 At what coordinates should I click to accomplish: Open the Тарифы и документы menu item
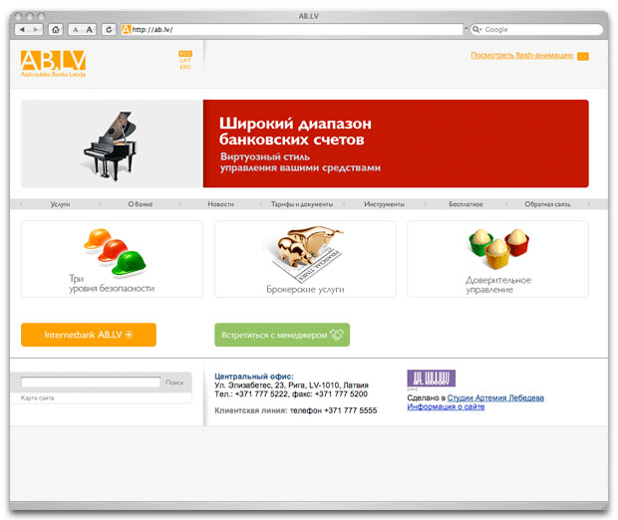coord(302,204)
